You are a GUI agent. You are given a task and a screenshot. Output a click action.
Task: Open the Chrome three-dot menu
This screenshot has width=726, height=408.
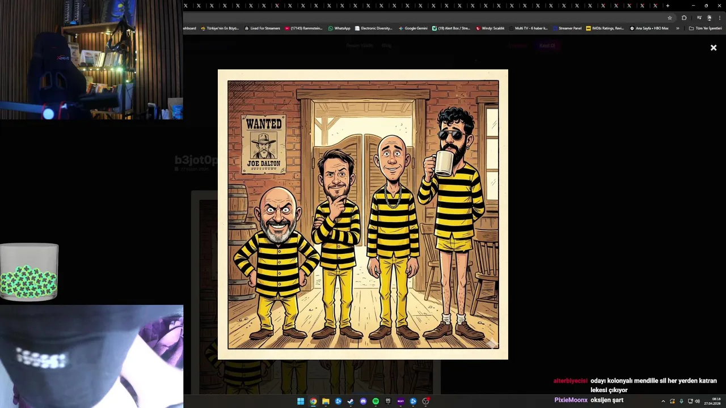pos(720,18)
